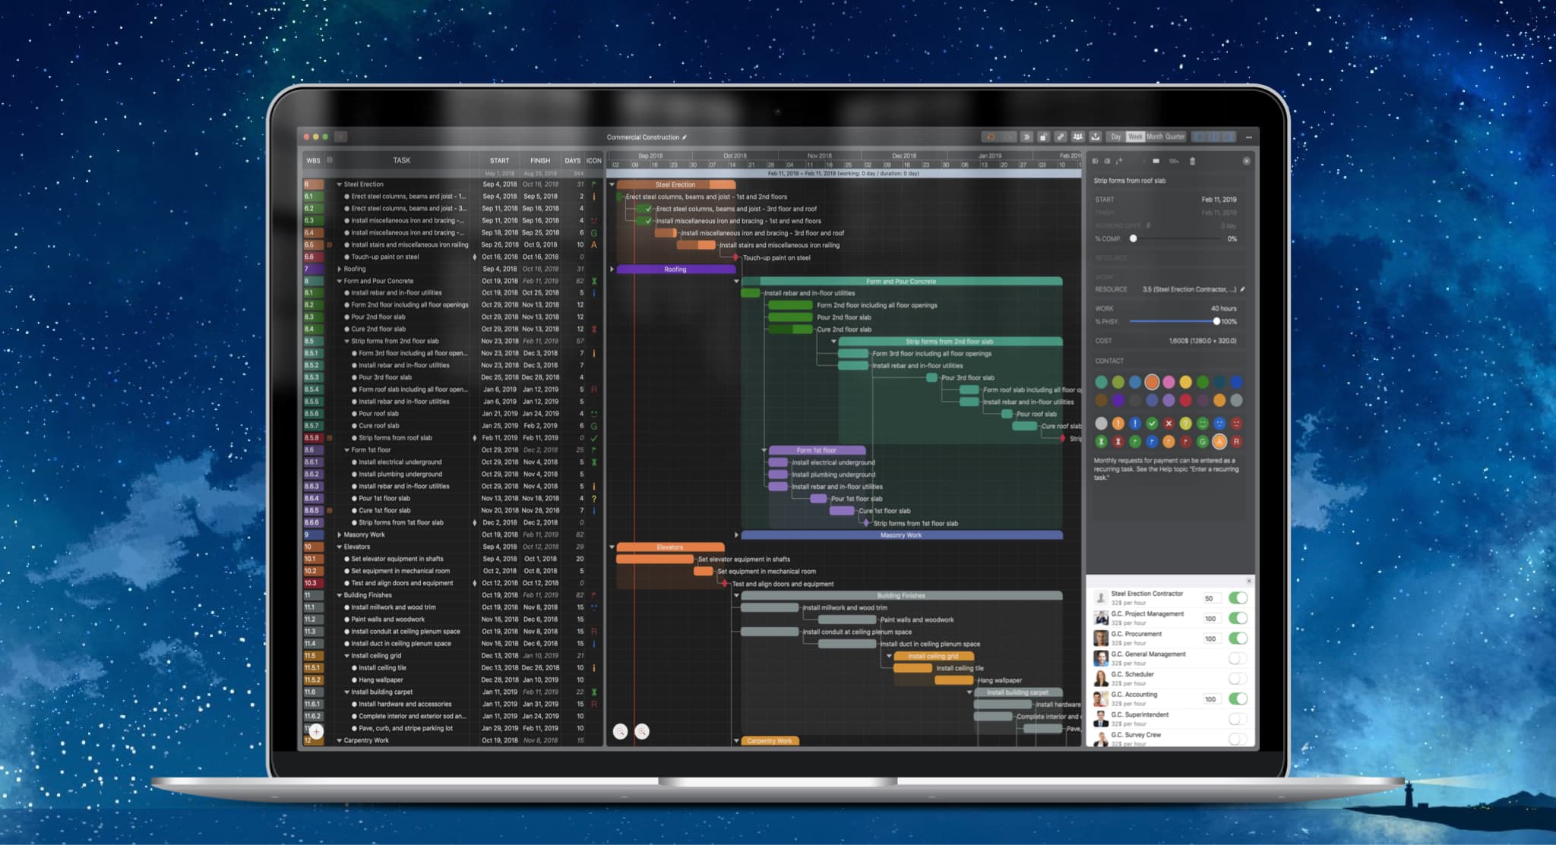Choose the pink color swatch
1556x845 pixels.
point(1169,382)
